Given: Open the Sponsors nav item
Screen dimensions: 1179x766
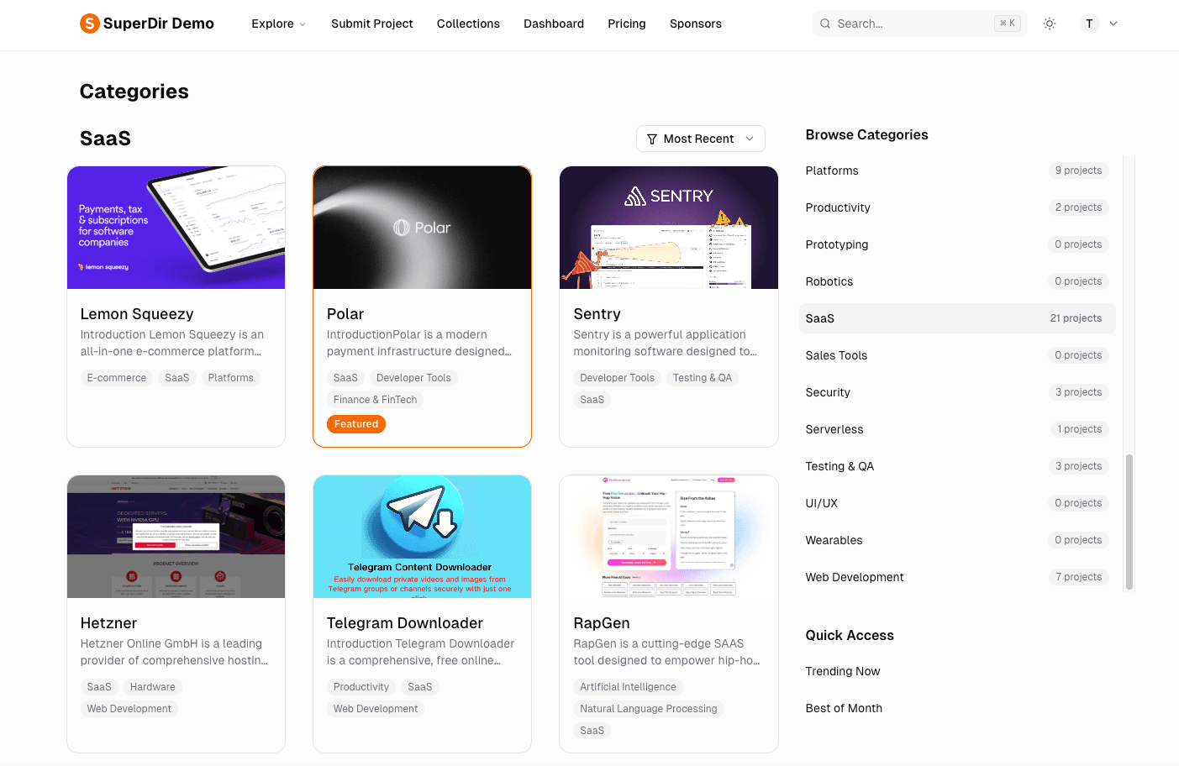Looking at the screenshot, I should pos(696,24).
